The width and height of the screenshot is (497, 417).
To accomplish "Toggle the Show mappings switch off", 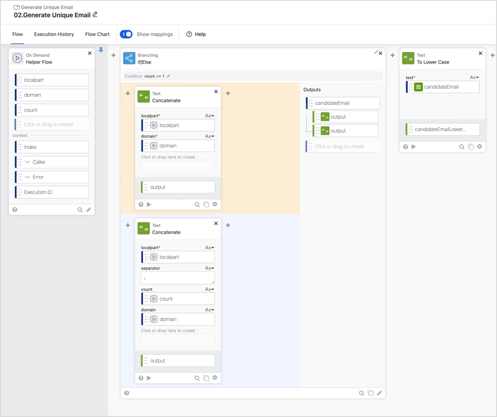I will [x=126, y=34].
